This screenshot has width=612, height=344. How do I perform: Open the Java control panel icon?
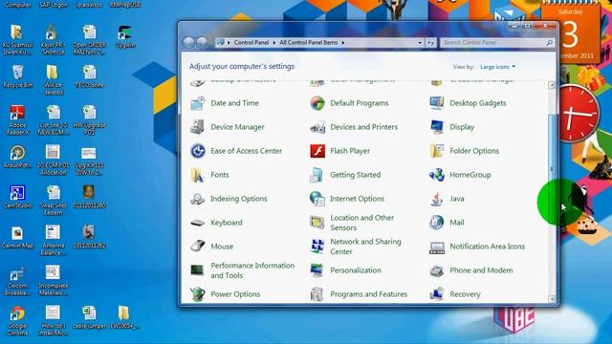click(437, 199)
